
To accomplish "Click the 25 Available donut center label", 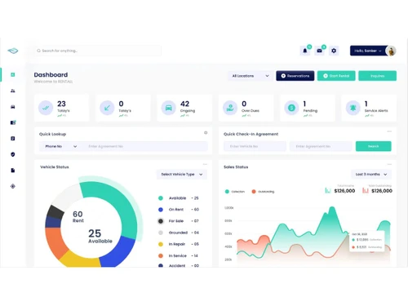I will click(x=100, y=236).
